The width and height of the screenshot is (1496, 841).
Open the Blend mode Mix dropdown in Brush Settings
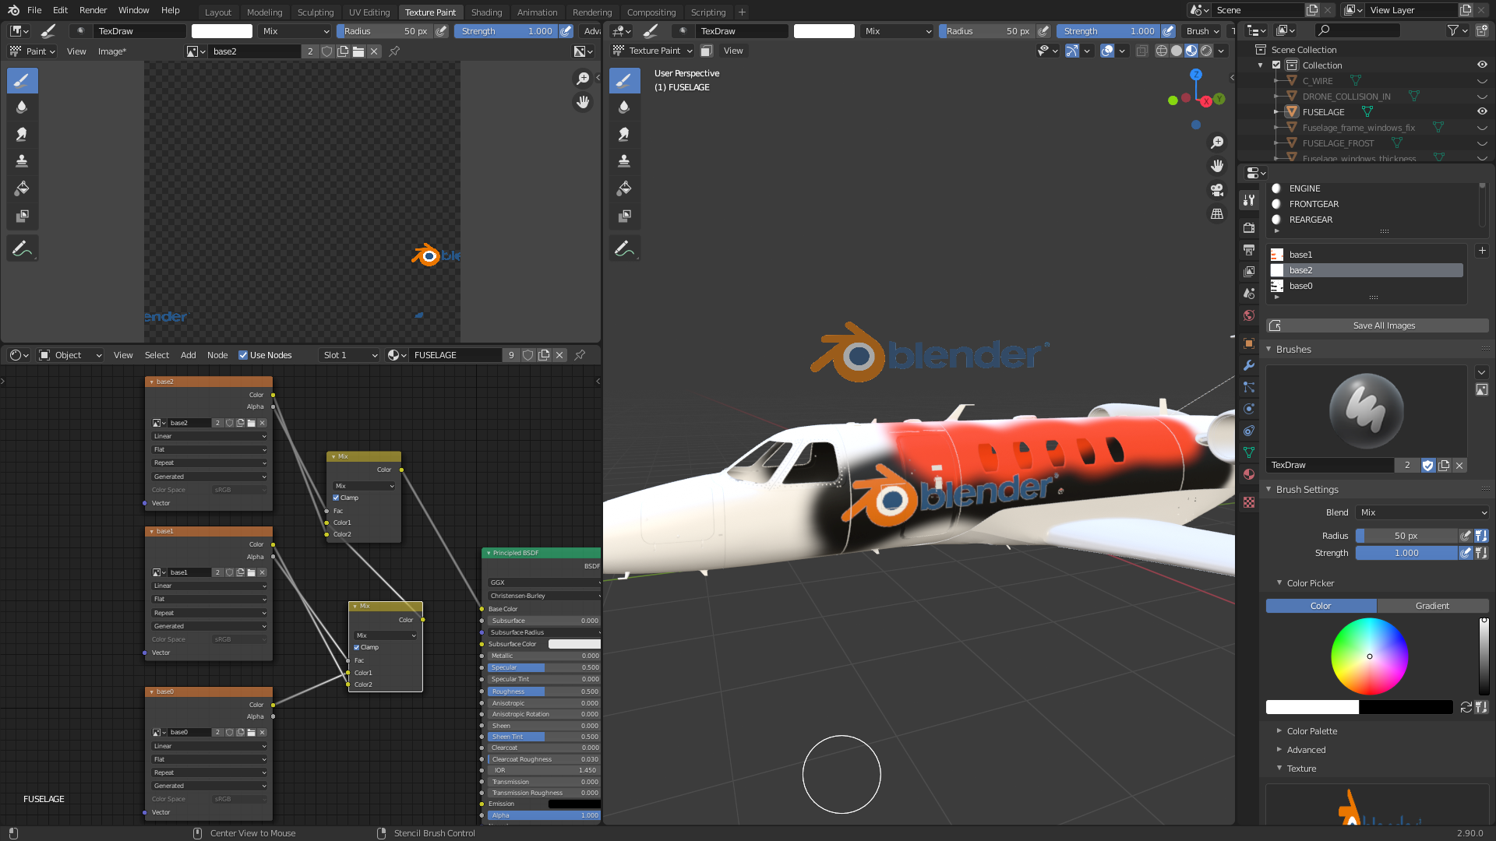click(1423, 512)
